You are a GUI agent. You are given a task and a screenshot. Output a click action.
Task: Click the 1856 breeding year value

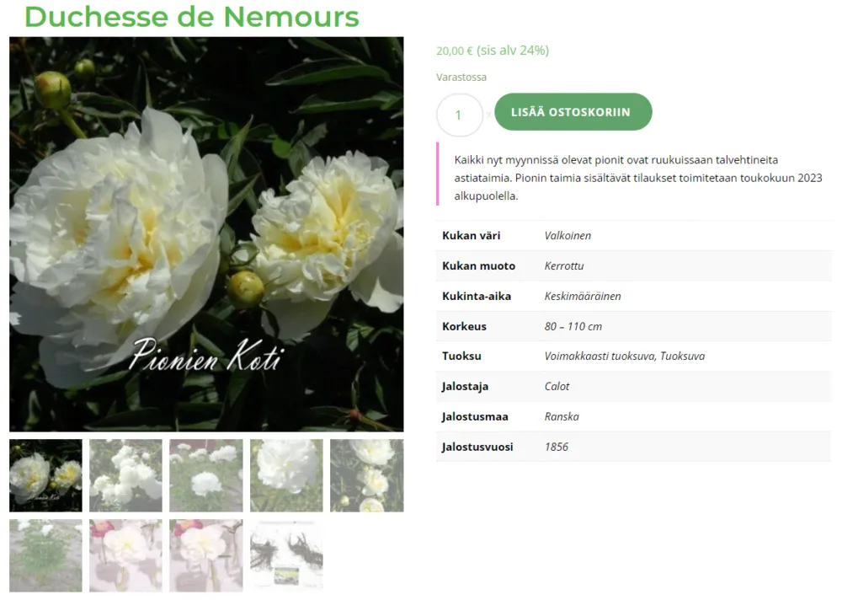point(557,447)
